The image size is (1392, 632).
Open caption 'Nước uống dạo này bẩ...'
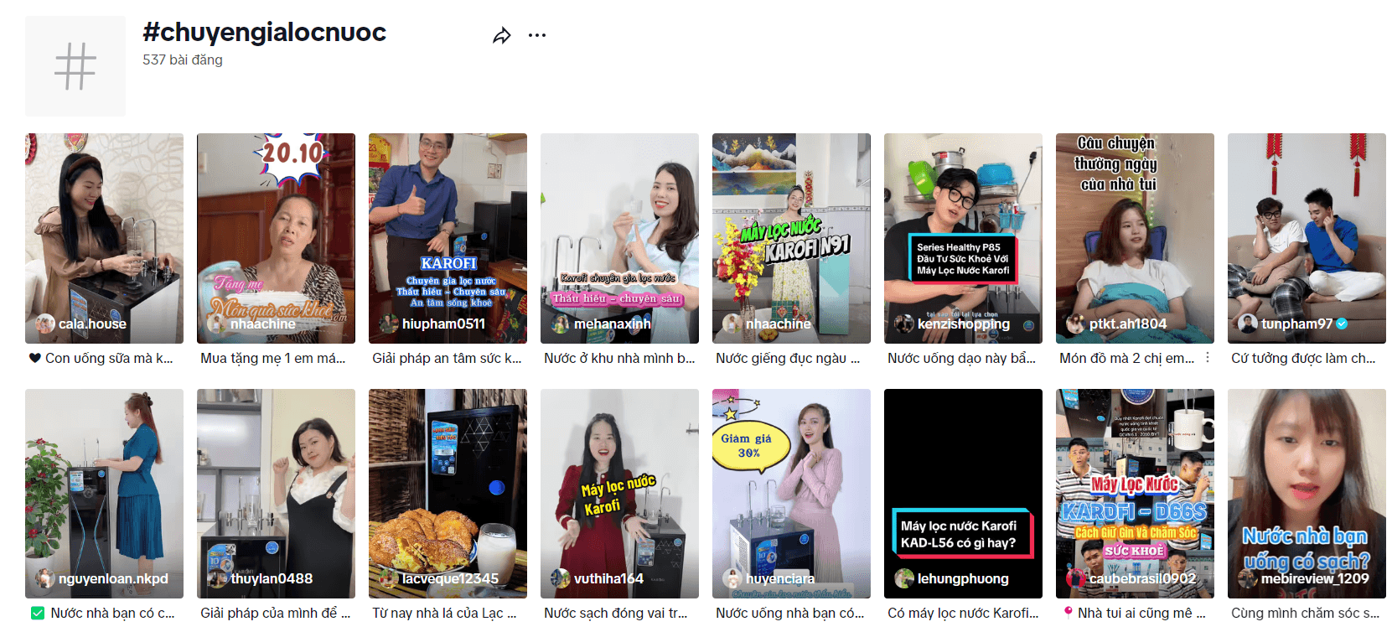[961, 358]
